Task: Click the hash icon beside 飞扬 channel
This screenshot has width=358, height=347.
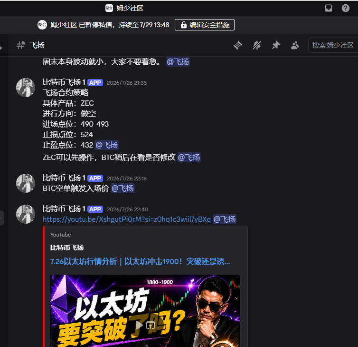Action: click(20, 45)
